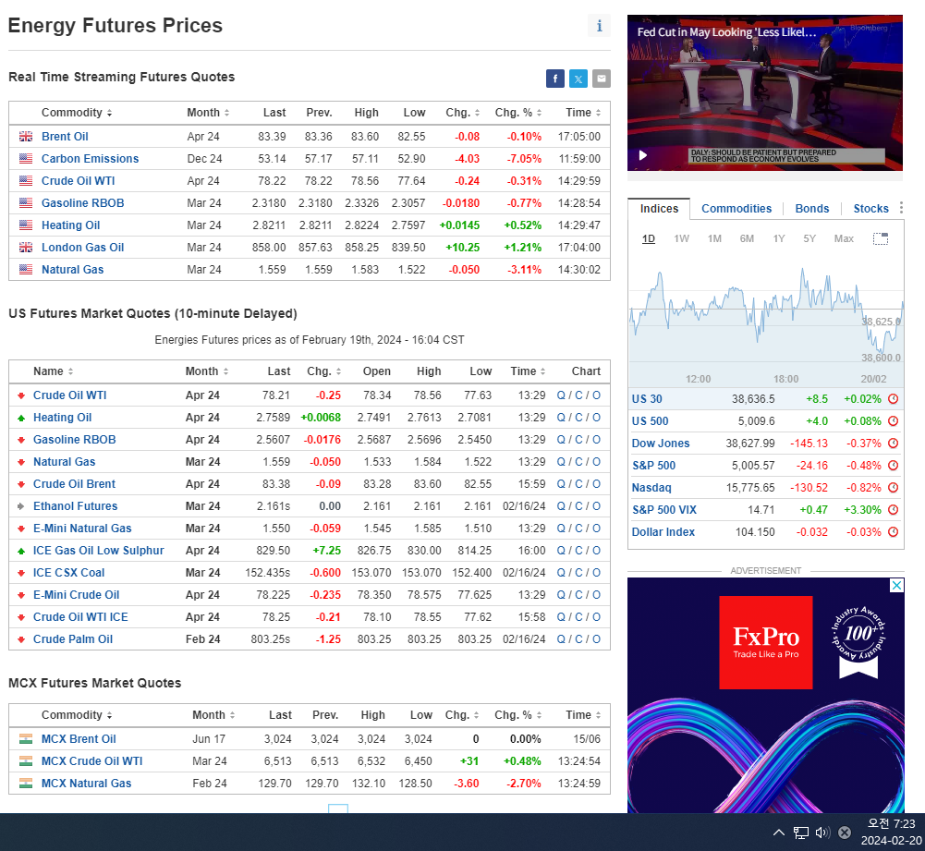Open the London Gas Oil link
The image size is (925, 851).
[x=82, y=247]
